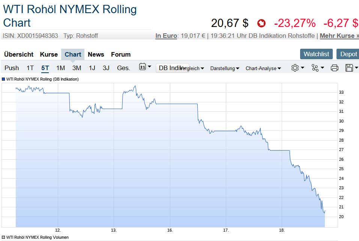Expand the Chart-Analyse dropdown

click(x=263, y=68)
